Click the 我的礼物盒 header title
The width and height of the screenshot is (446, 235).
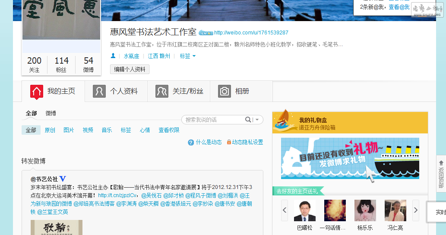click(x=313, y=120)
